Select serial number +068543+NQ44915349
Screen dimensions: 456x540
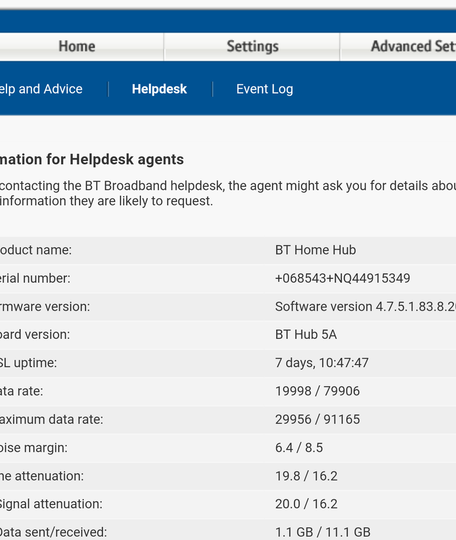pyautogui.click(x=343, y=278)
